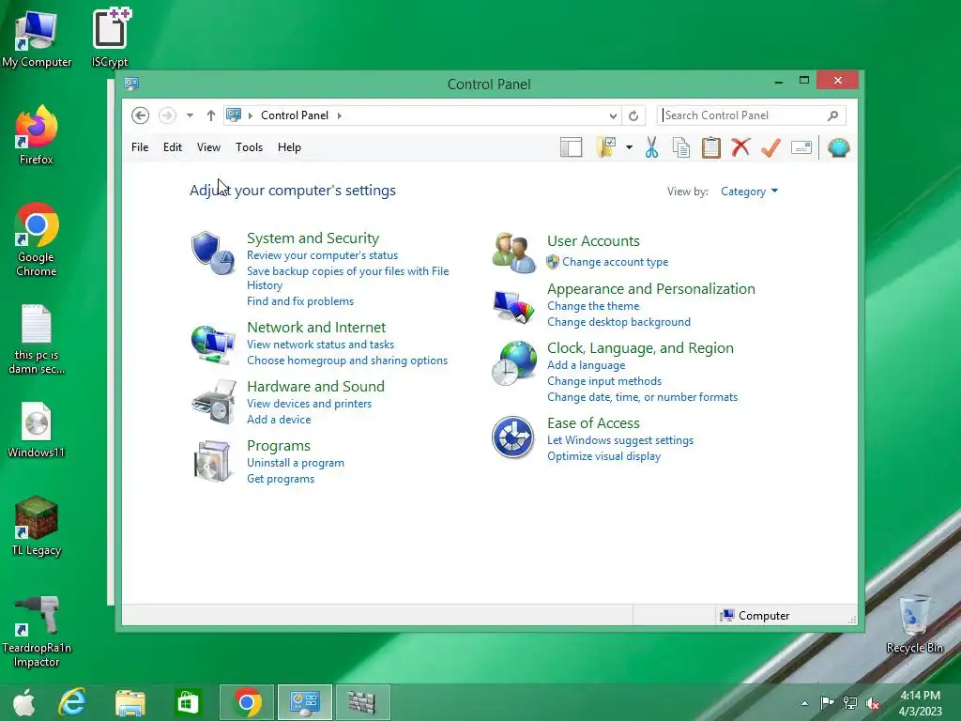961x721 pixels.
Task: Click the Copy toolbar icon
Action: click(681, 147)
